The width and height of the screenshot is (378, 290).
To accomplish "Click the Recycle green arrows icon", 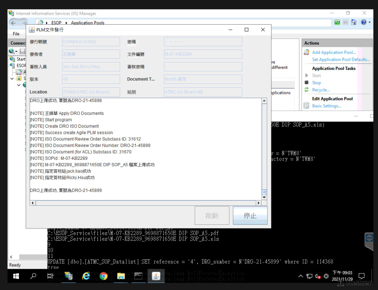I will click(307, 90).
